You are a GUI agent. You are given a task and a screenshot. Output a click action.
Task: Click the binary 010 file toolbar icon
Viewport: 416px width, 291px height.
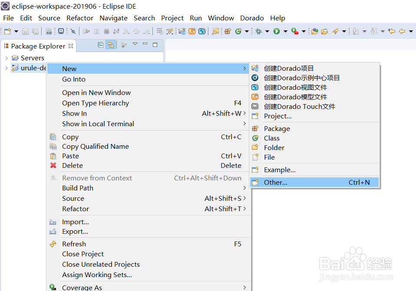coord(49,31)
